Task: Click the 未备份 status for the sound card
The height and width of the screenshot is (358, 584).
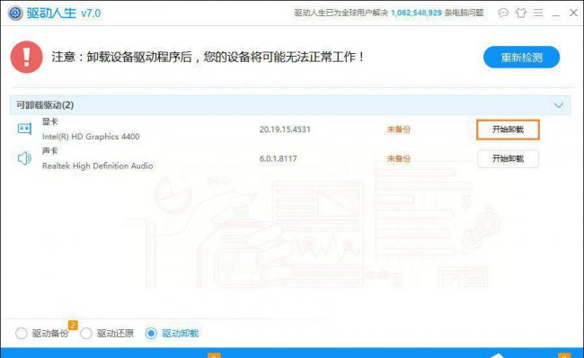Action: pyautogui.click(x=399, y=158)
